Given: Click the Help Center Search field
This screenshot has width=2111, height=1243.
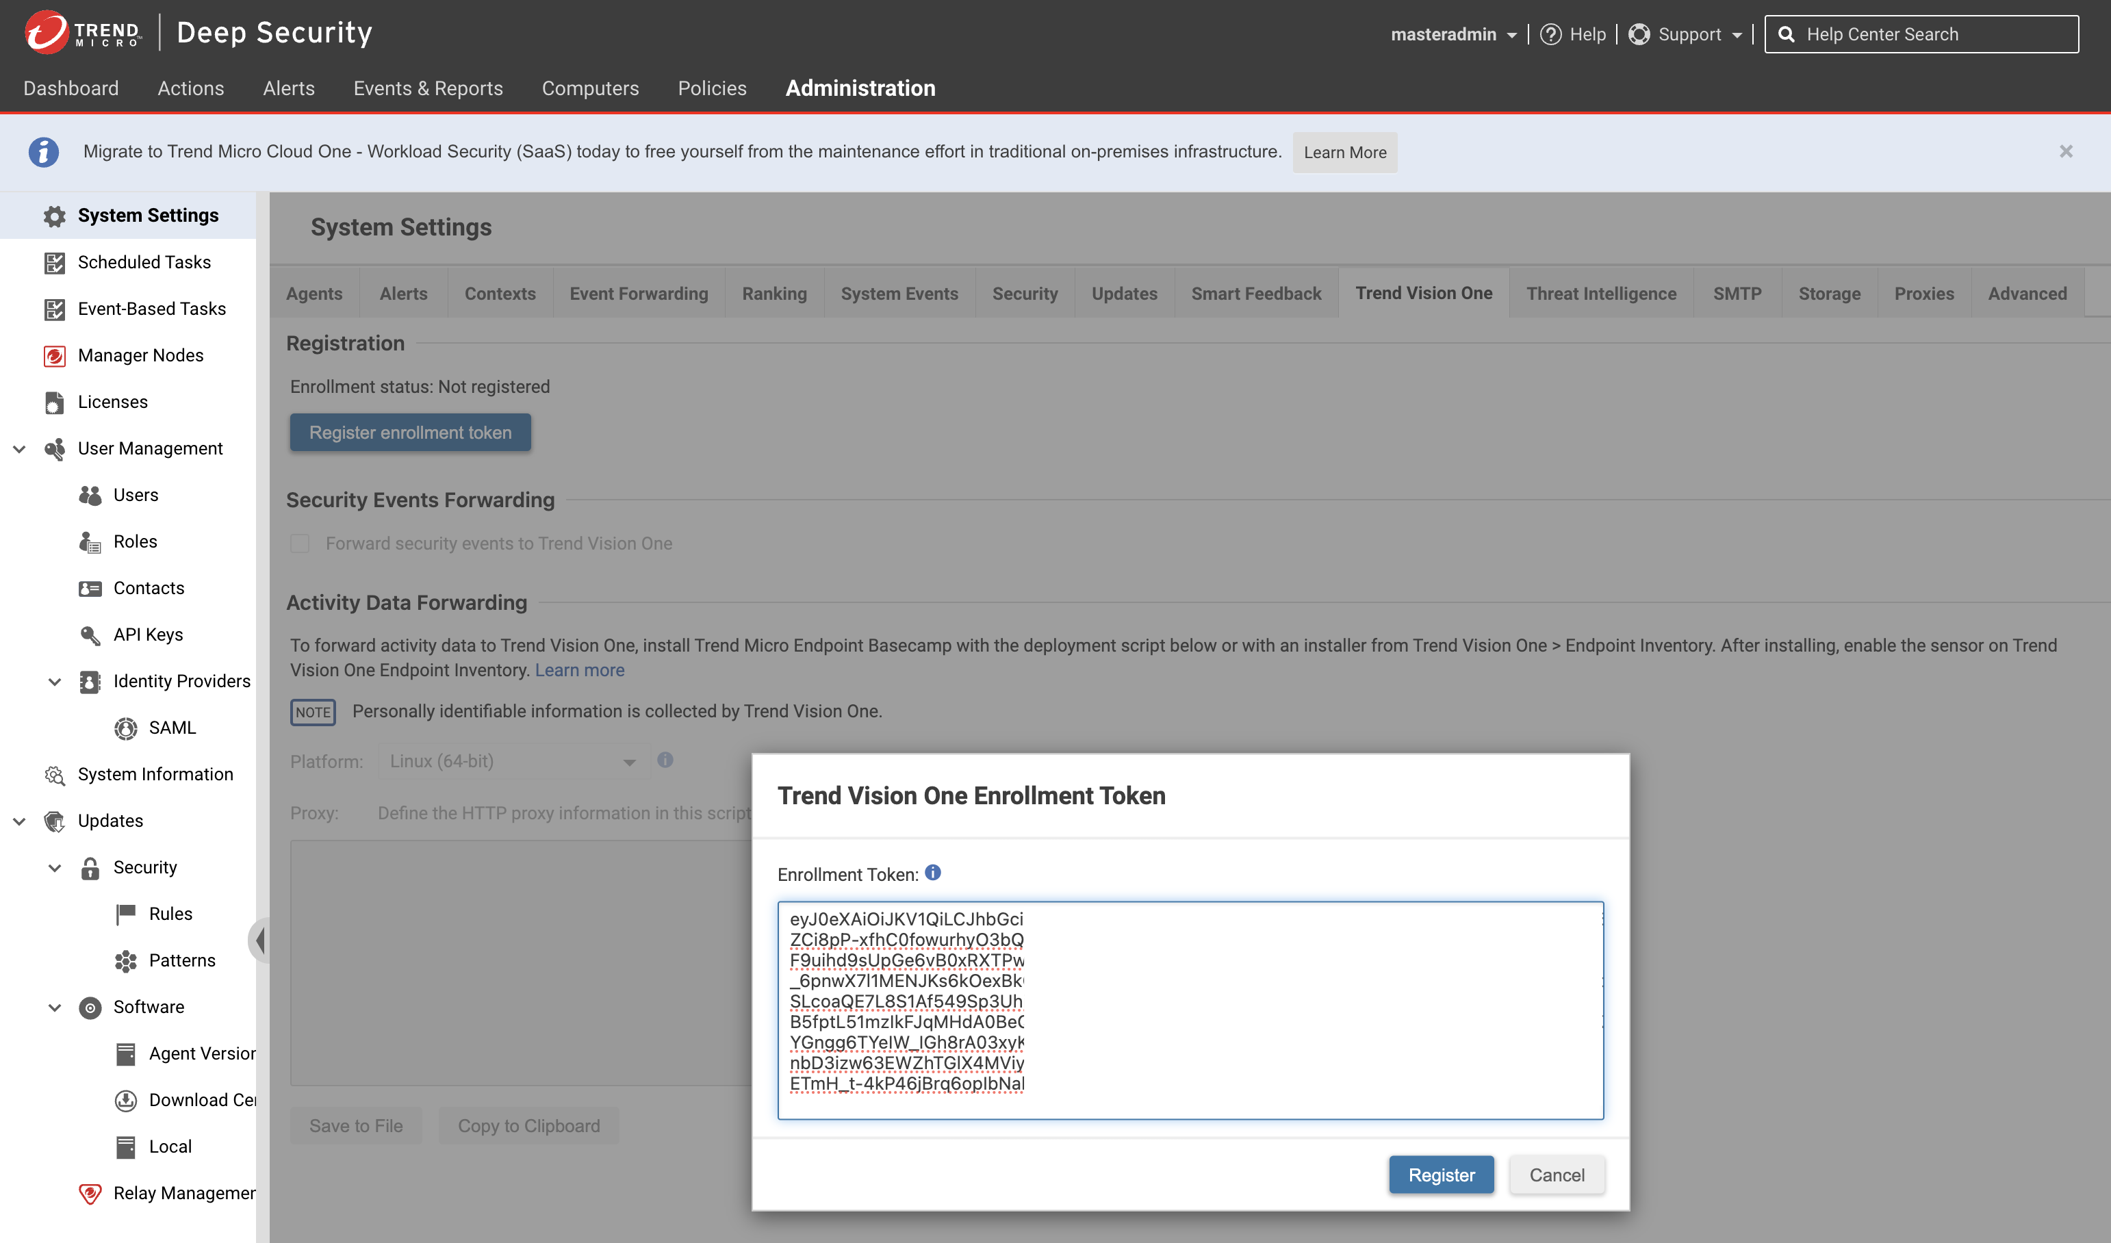Looking at the screenshot, I should (1921, 34).
